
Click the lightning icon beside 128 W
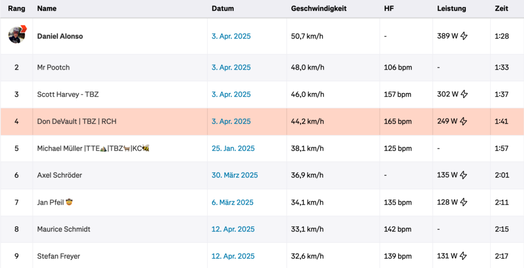pos(464,202)
